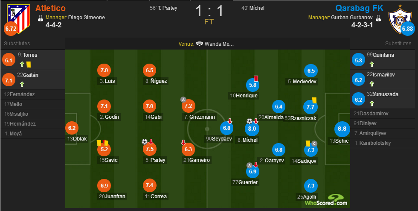418x211 pixels.
Task: Click the Atletico club crest
Action: coord(19,19)
